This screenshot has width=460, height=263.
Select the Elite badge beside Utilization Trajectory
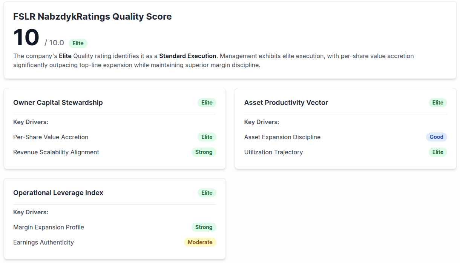[438, 152]
